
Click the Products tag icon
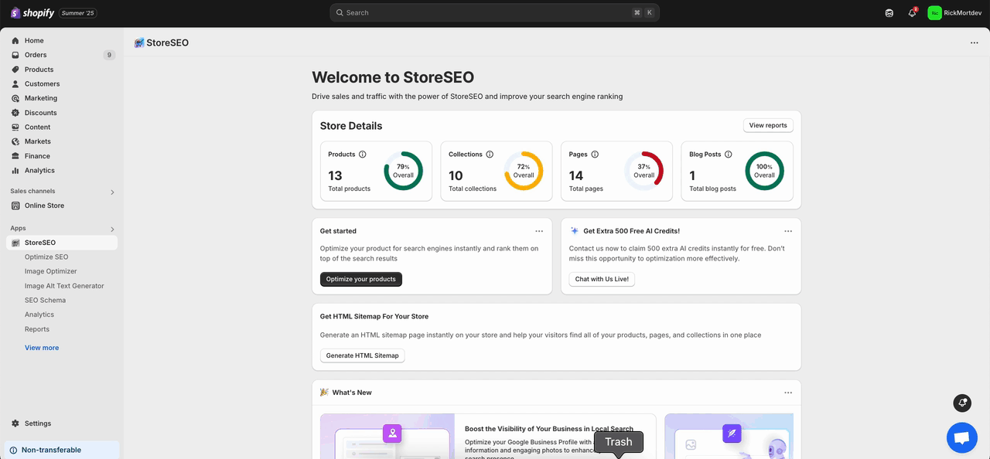(15, 70)
